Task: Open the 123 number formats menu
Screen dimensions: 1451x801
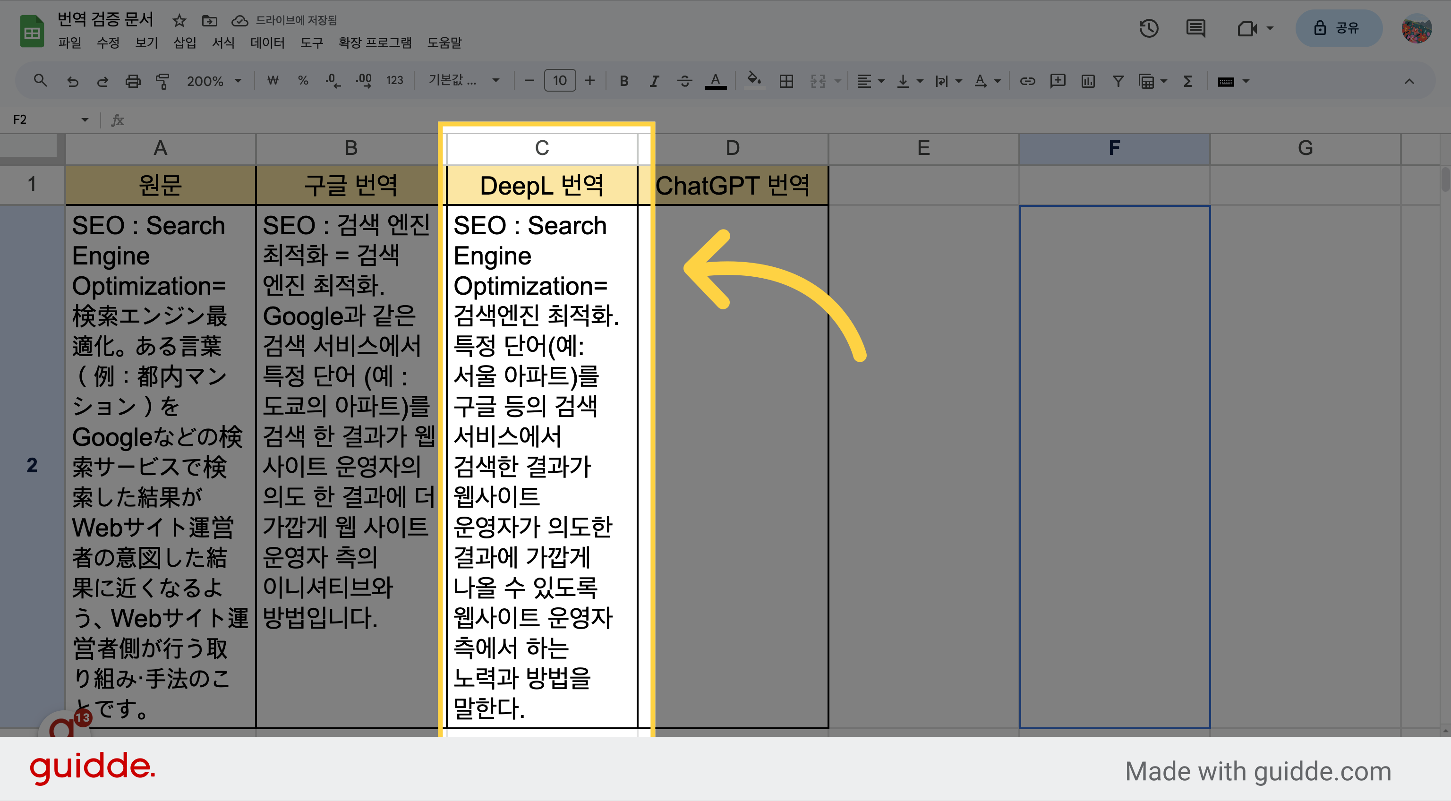Action: [x=394, y=81]
